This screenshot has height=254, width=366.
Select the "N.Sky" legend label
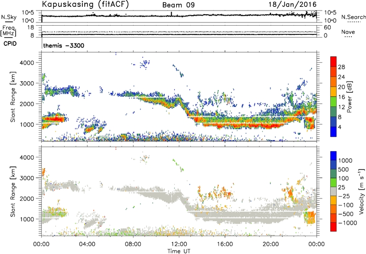[x=9, y=17]
